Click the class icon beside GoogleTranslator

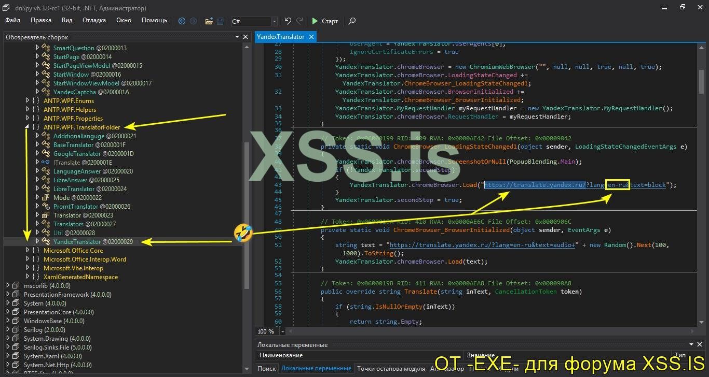45,154
